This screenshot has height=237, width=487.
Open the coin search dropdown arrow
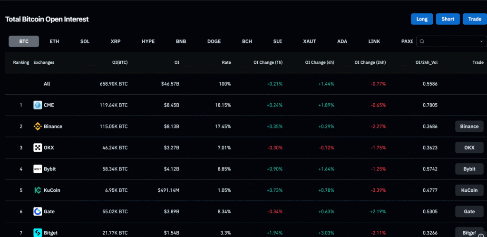pos(481,42)
